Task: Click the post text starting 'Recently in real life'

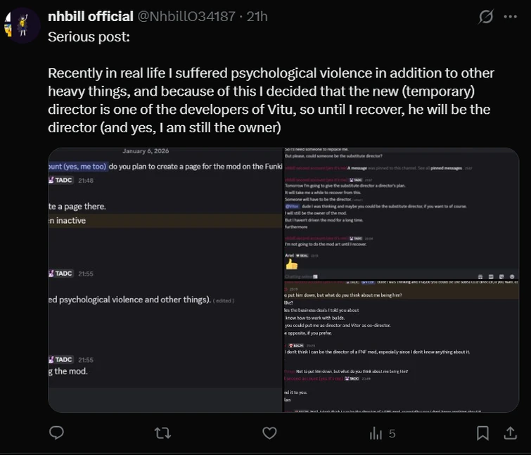Action: [x=271, y=101]
